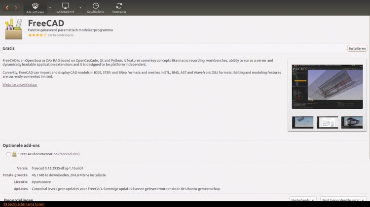Image resolution: width=370 pixels, height=207 pixels.
Task: Click the Opensource license value
Action: (x=41, y=182)
